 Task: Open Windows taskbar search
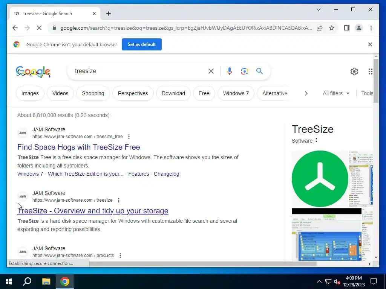click(27, 281)
